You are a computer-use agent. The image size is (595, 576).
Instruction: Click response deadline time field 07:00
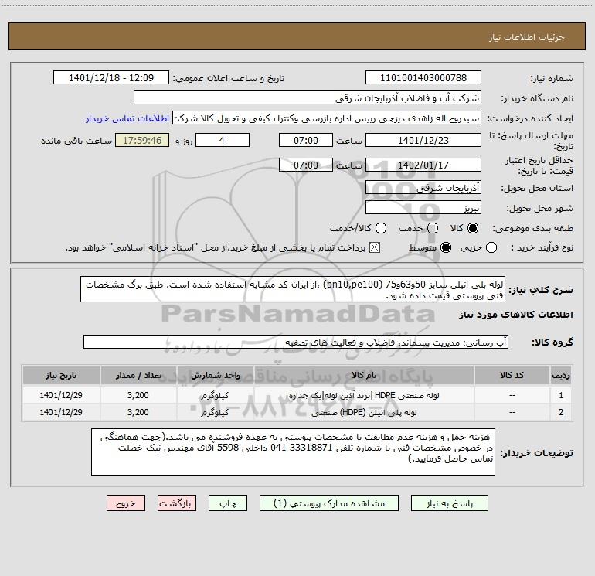pos(306,140)
